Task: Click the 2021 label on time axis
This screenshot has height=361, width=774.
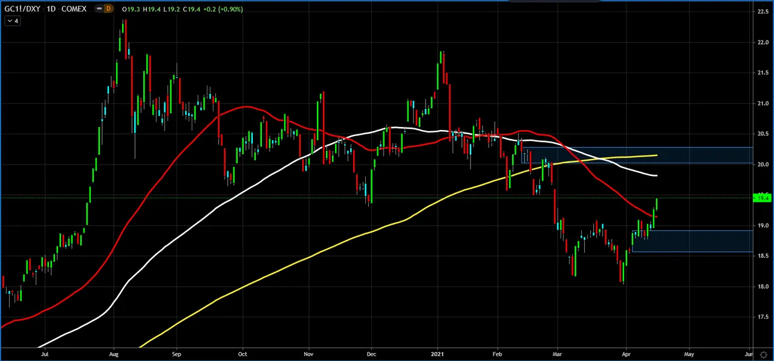Action: click(438, 354)
